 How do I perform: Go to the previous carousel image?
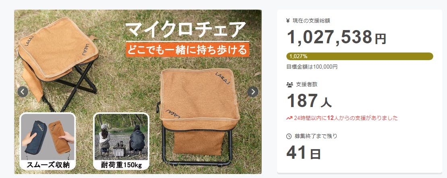[23, 92]
